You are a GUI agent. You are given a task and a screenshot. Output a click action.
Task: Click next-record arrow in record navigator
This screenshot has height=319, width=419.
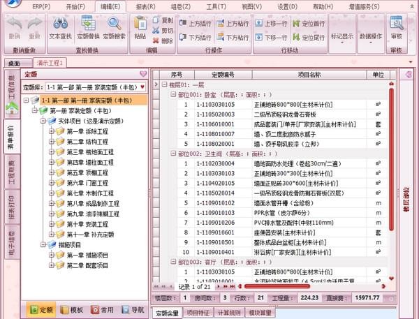tap(219, 287)
